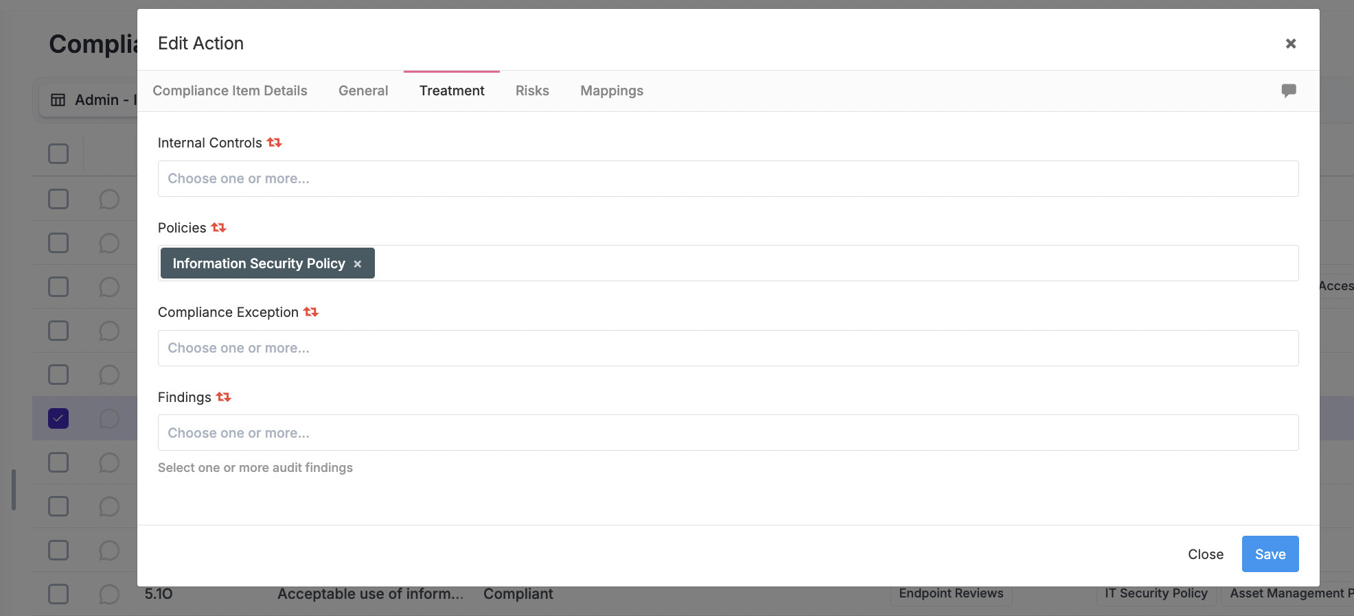Viewport: 1354px width, 616px height.
Task: Toggle the select-all checkbox in table header
Action: click(58, 154)
